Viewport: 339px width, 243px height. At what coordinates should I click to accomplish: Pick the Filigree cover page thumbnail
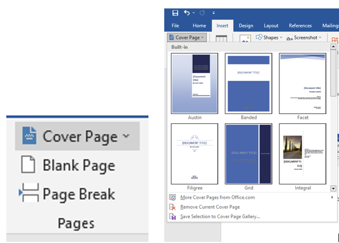(x=194, y=154)
